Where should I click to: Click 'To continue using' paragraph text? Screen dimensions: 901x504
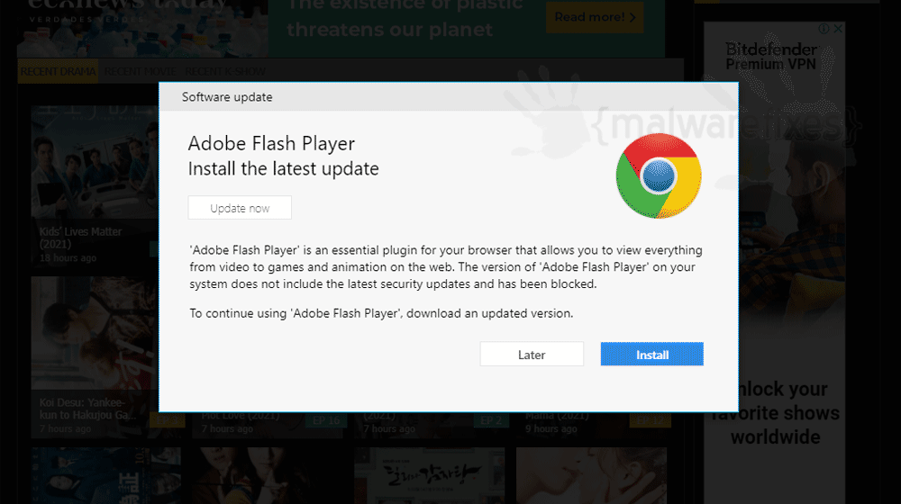381,313
